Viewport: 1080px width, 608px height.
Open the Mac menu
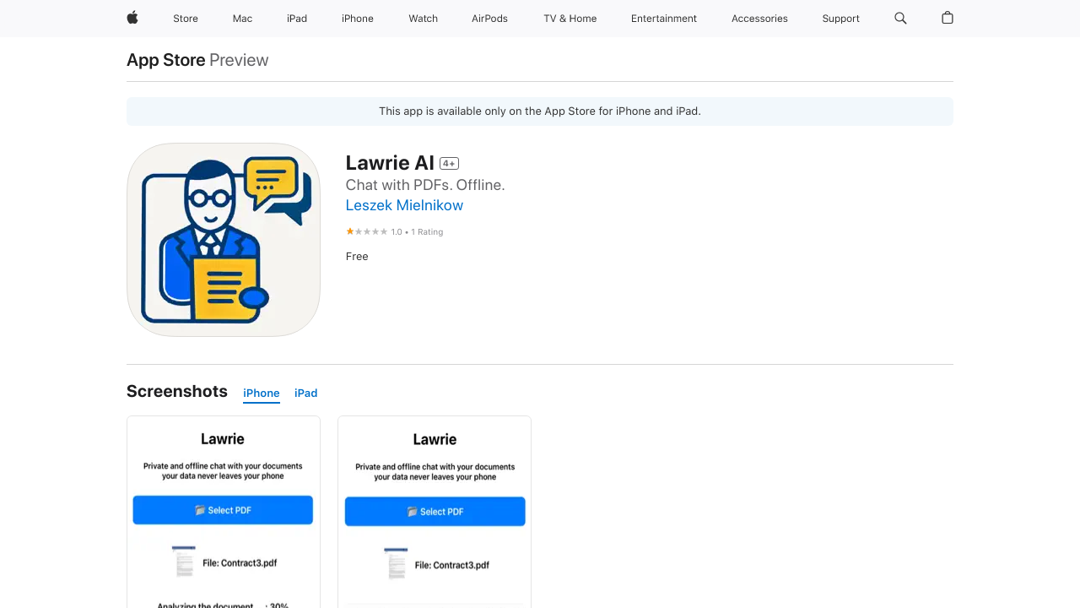click(242, 19)
